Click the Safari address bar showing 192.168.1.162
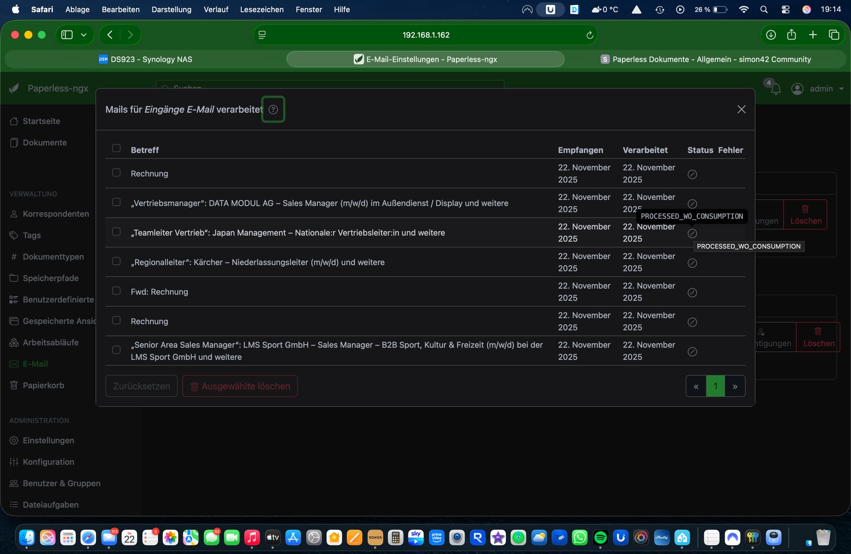Screen dimensions: 851x554 point(425,35)
